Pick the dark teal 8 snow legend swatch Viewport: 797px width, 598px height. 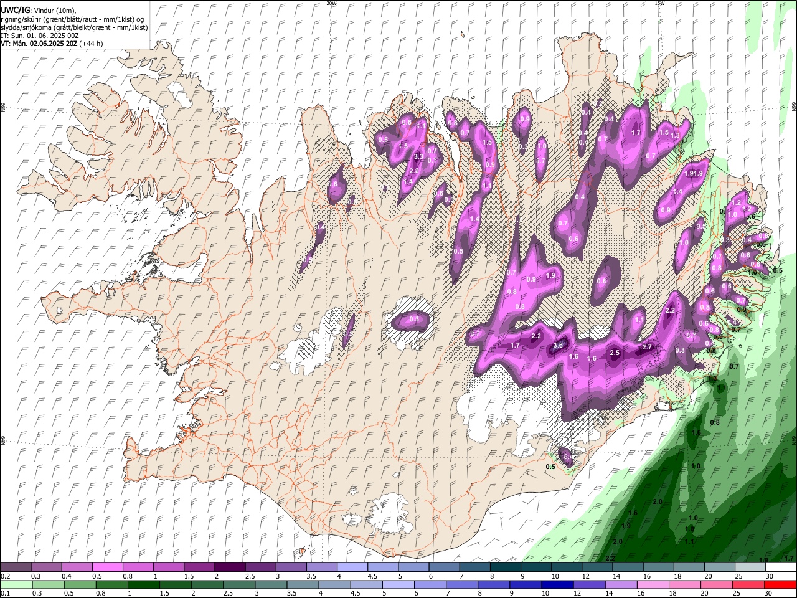coord(504,567)
